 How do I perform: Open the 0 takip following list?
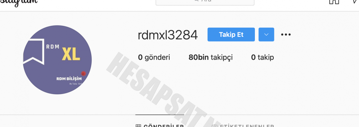262,58
